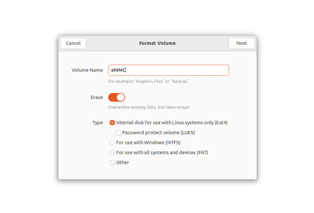Click the 'For use with Windows (NTFS)' text

(148, 143)
